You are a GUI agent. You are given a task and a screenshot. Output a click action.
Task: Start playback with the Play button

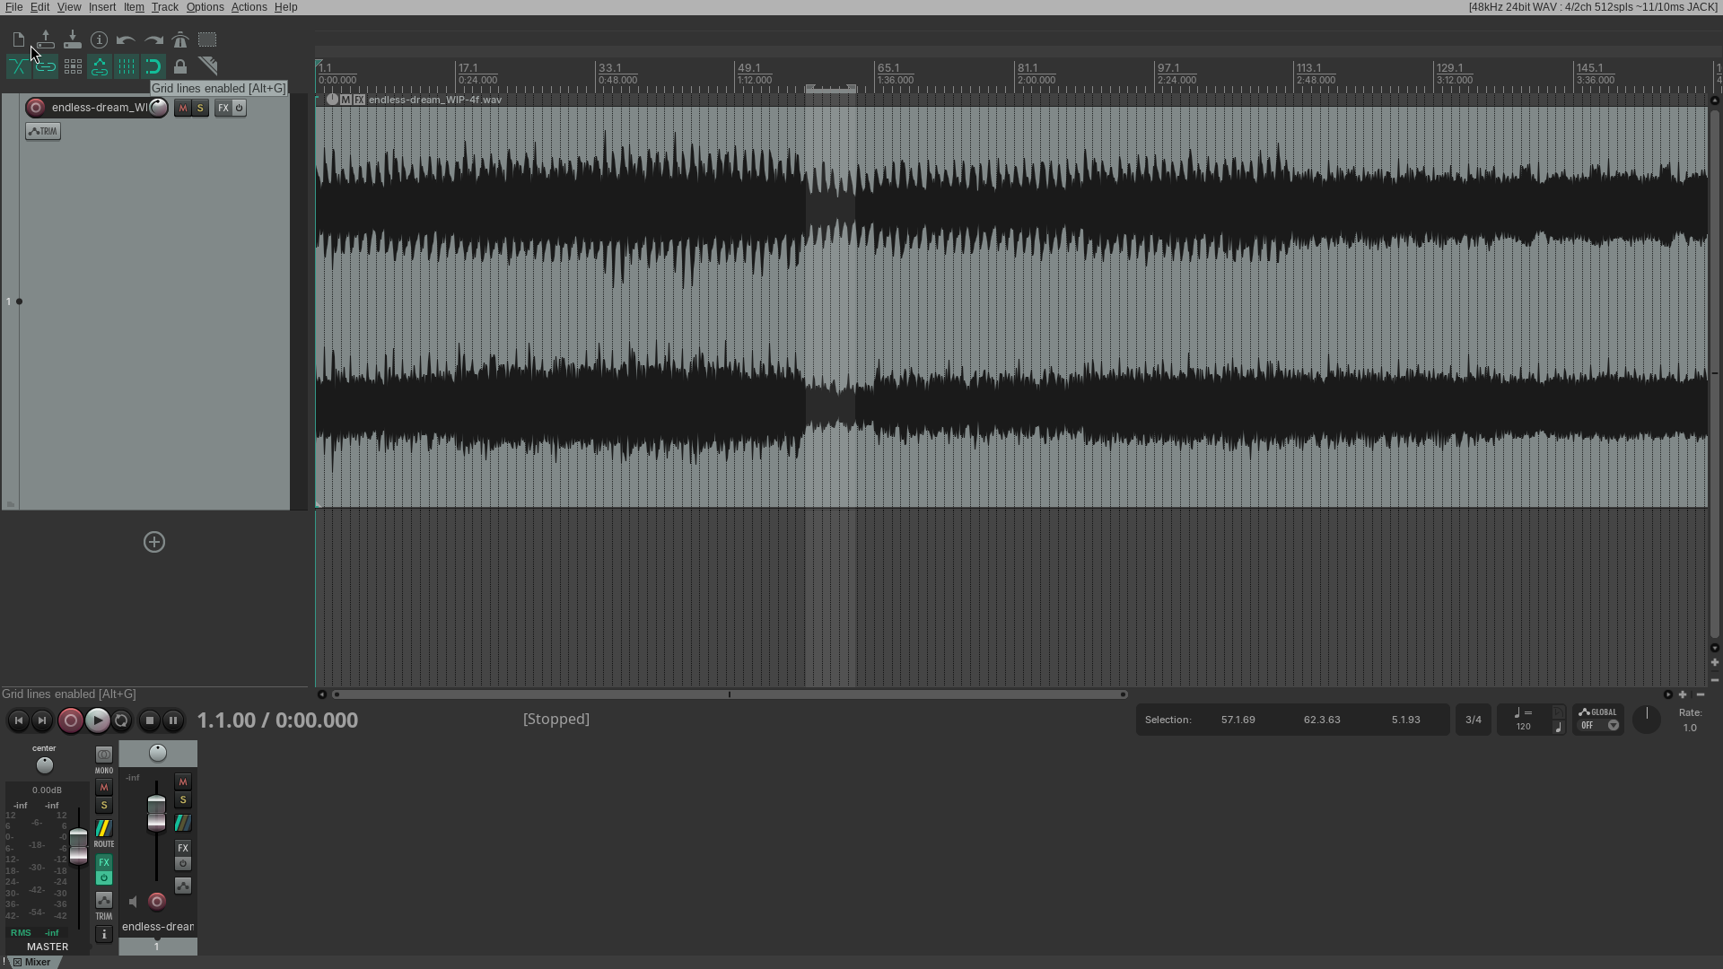(97, 720)
